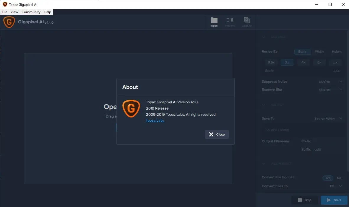The height and width of the screenshot is (207, 349).
Task: Select Width under Resize By
Action: (319, 52)
